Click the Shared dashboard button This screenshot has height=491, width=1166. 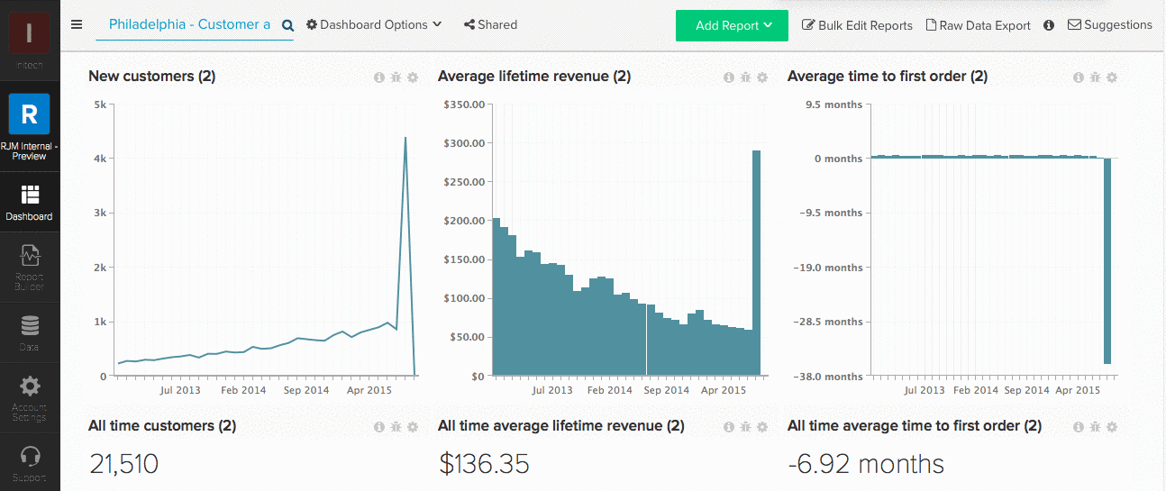pos(491,25)
